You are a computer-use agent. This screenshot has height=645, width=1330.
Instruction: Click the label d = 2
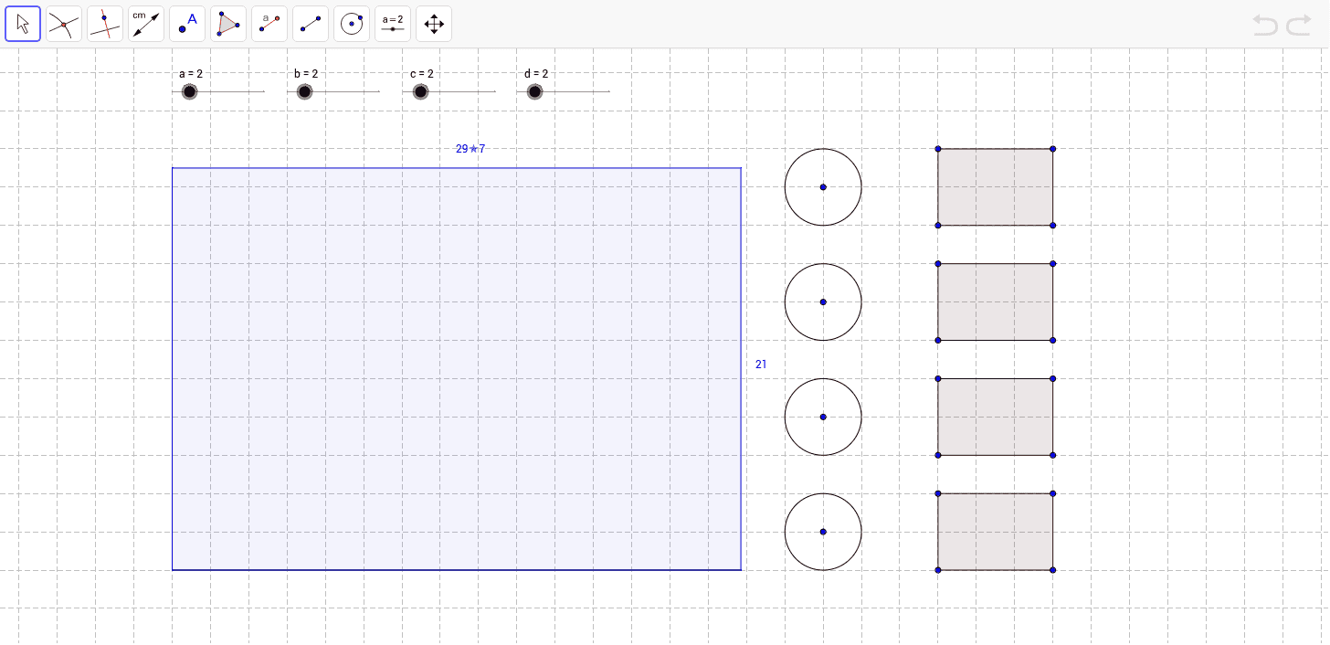(536, 73)
